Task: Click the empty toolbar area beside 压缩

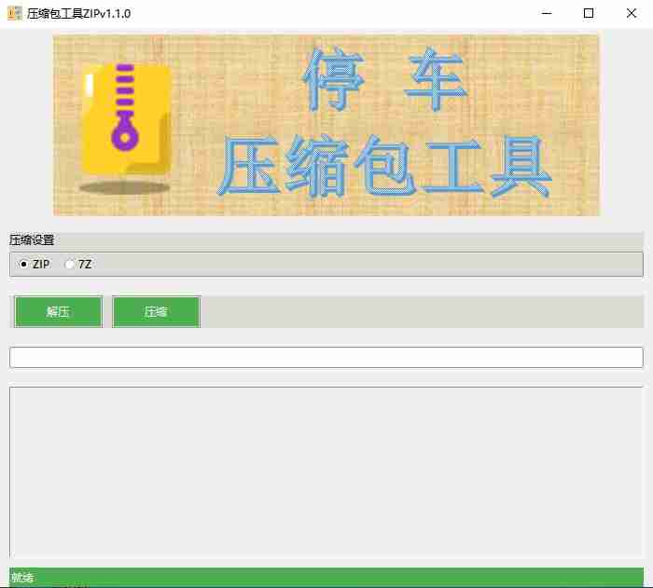Action: 420,312
